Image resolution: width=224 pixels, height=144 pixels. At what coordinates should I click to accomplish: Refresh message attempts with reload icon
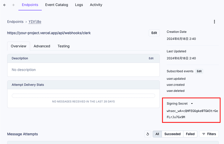[x=148, y=134]
